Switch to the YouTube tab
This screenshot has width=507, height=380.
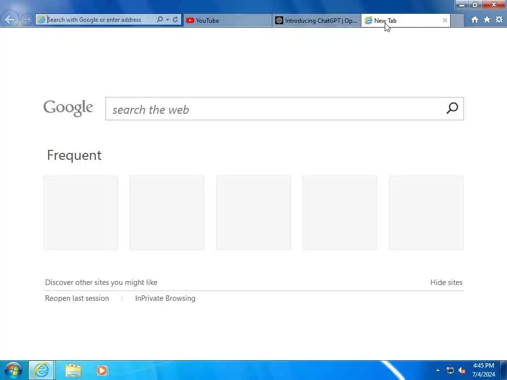click(x=228, y=20)
